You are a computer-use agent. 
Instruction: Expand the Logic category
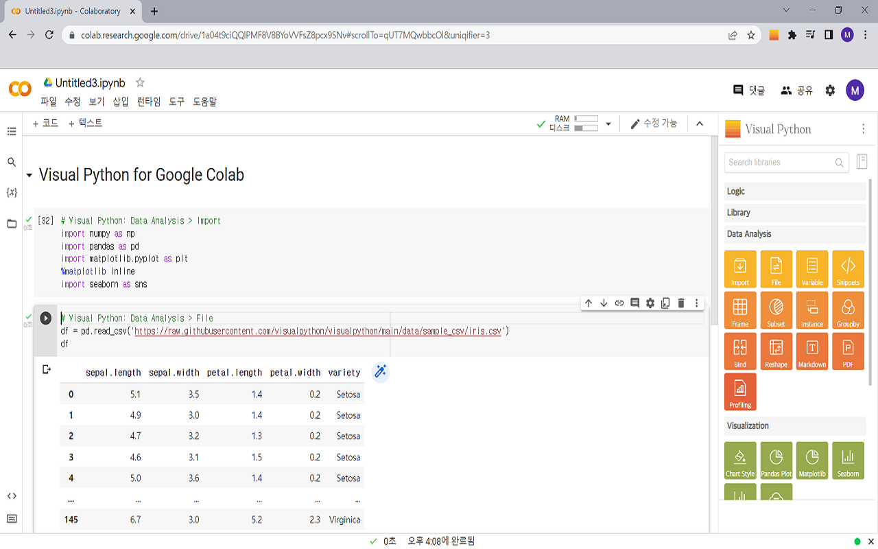(795, 191)
